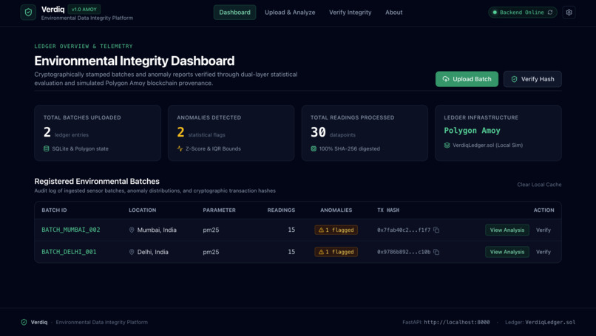Click the Upload Batch button
This screenshot has width=596, height=336.
(467, 79)
